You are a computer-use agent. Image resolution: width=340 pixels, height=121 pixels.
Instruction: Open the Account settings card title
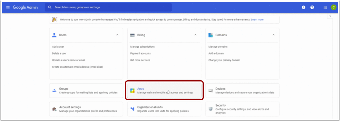point(70,107)
